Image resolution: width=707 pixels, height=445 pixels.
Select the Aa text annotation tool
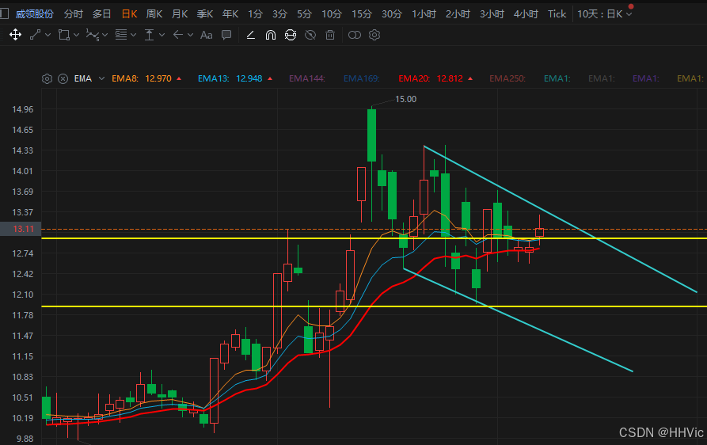click(x=206, y=35)
